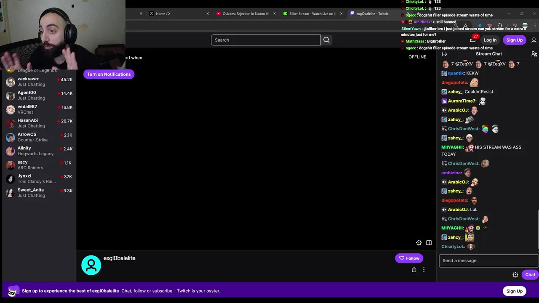
Task: Click the share channel icon
Action: [414, 270]
